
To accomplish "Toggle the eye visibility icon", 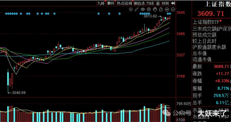I will point(143,10).
